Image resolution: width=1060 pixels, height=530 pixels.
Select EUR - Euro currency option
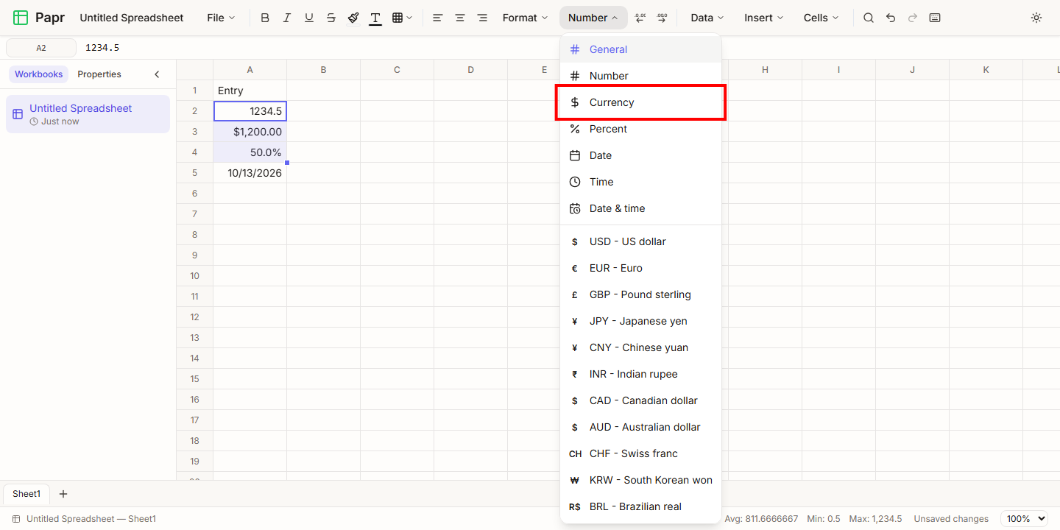coord(640,268)
